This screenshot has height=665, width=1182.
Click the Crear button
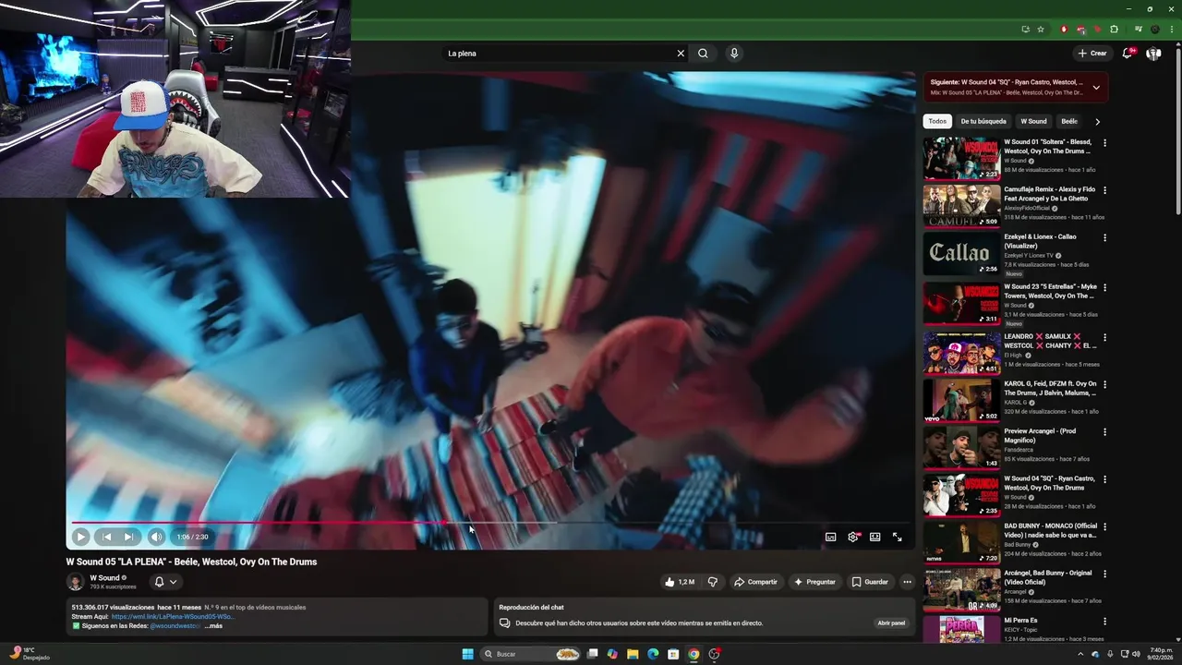[1092, 54]
